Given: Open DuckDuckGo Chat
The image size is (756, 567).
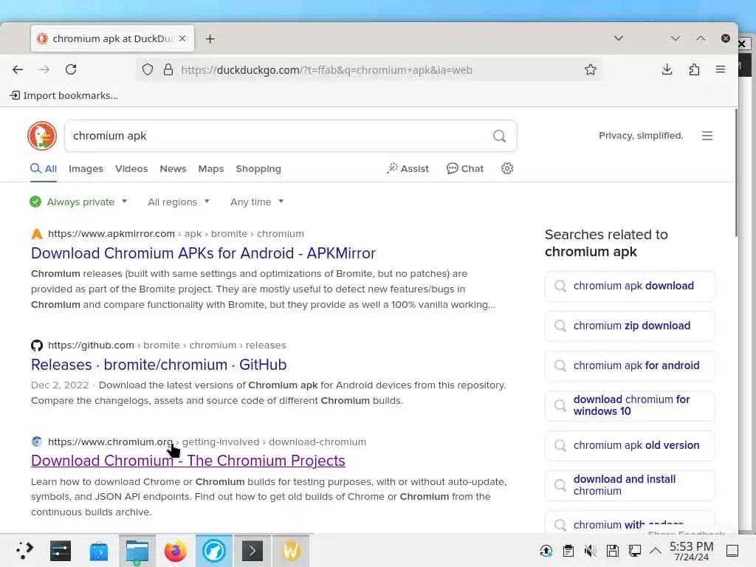Looking at the screenshot, I should (x=465, y=169).
